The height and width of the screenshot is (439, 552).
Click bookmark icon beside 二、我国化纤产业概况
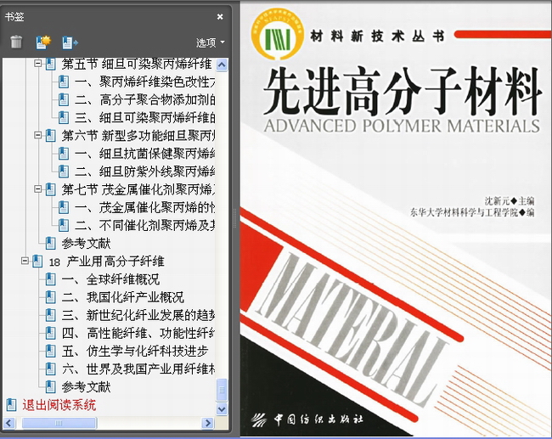coord(51,297)
